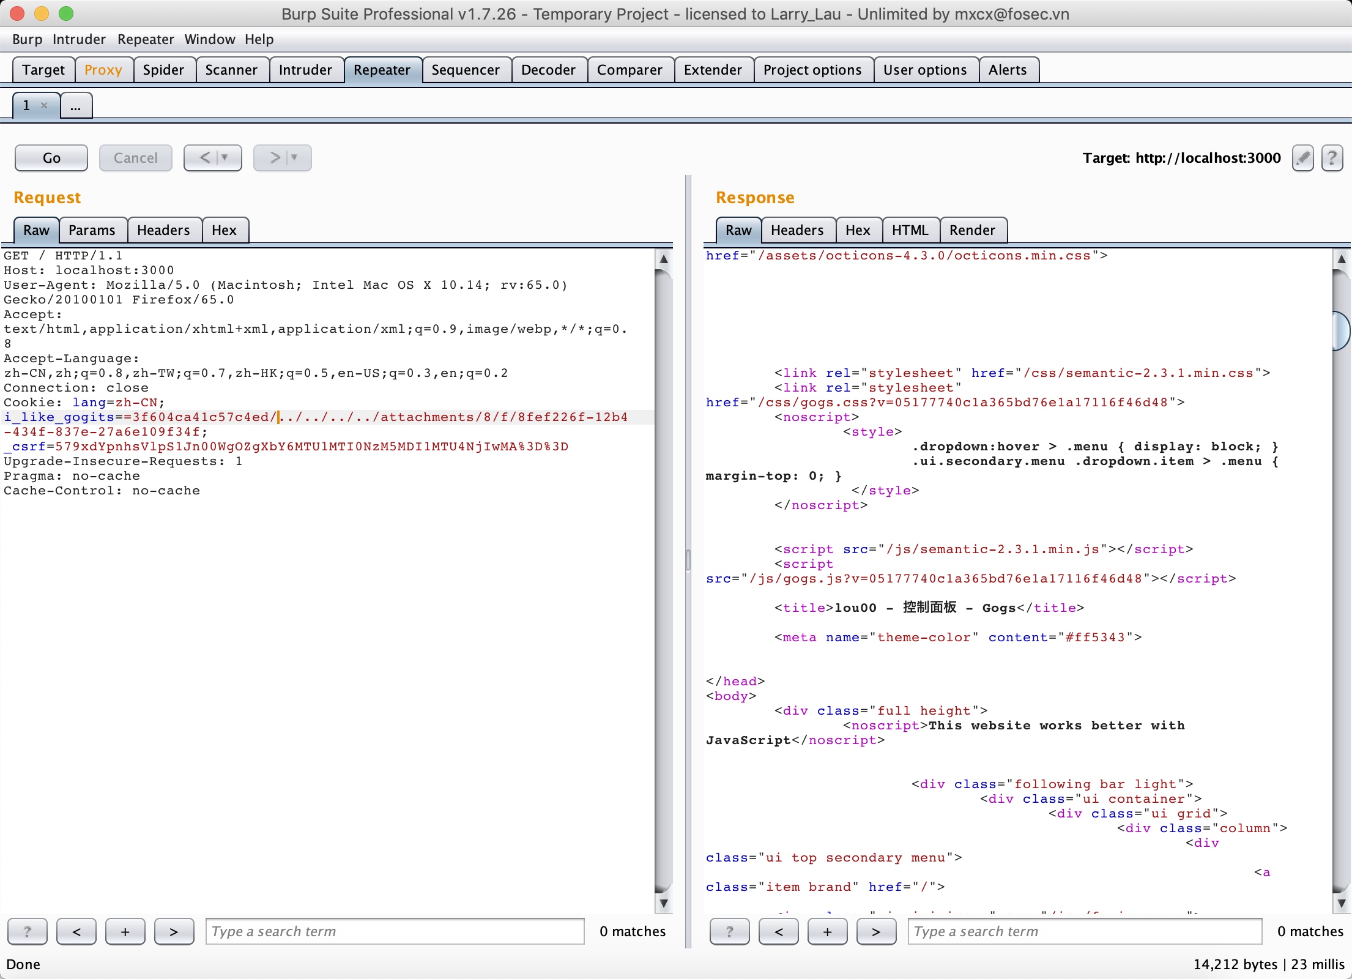Select request Params view tab

[x=92, y=230]
